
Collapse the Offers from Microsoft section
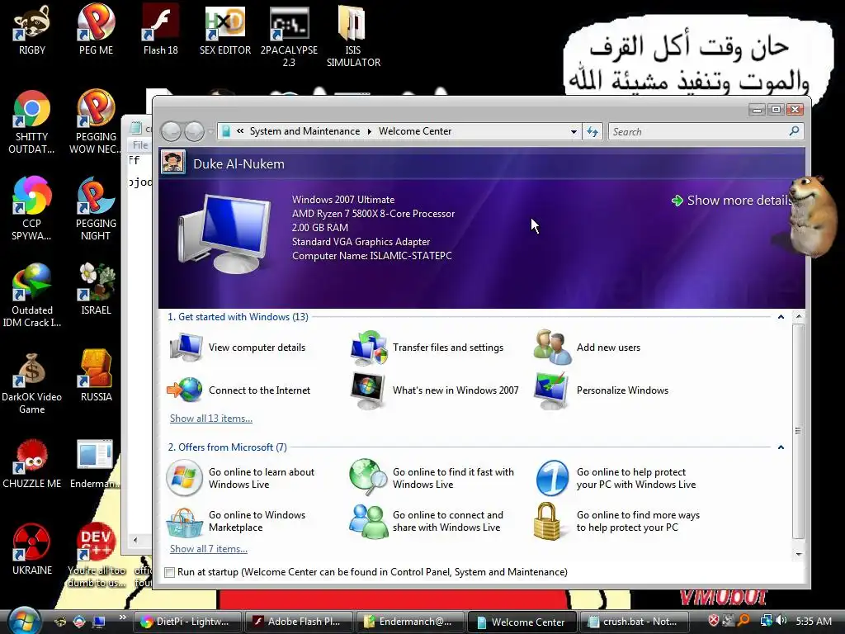[781, 447]
